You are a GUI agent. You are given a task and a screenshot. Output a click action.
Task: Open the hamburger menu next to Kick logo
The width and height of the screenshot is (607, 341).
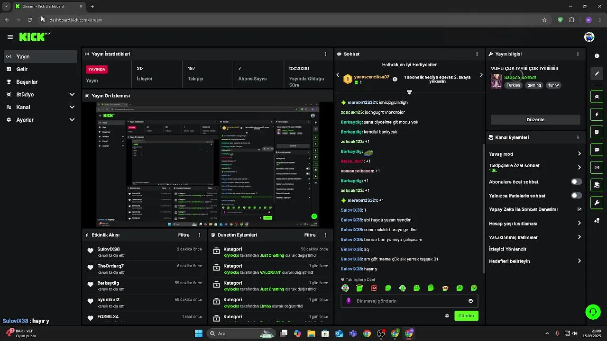[x=10, y=37]
